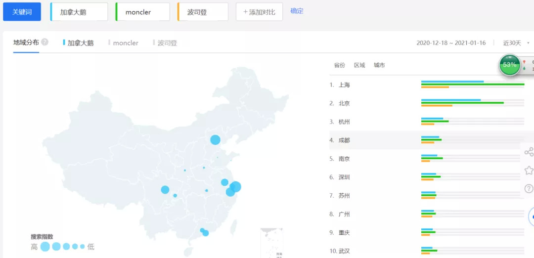
Task: Click the Shanghai bubble on the map
Action: coord(235,187)
